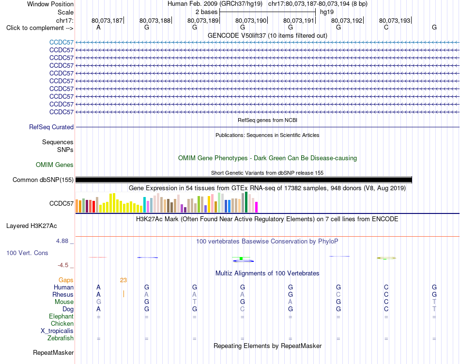Open 'Multiz Alignments of 100 Vertebrates' title
This screenshot has width=460, height=364.
point(267,273)
